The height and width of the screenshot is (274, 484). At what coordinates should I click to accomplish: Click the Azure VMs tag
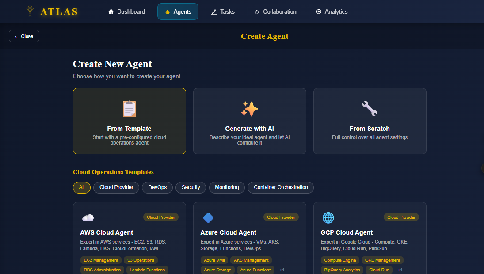click(214, 260)
